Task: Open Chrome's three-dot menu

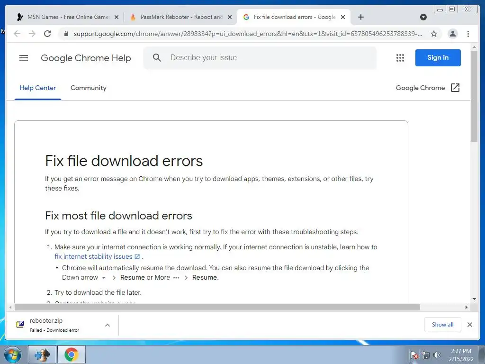Action: tap(468, 34)
